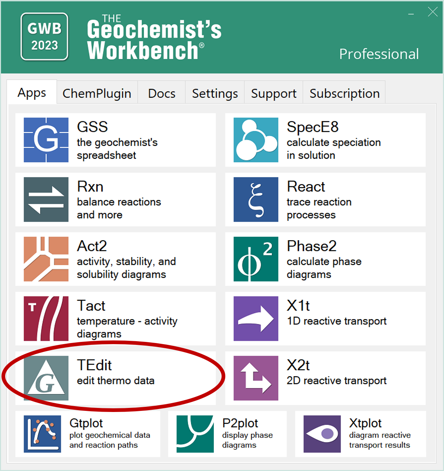This screenshot has height=471, width=444.
Task: Open the GSS spreadsheet app icon
Action: pos(46,140)
